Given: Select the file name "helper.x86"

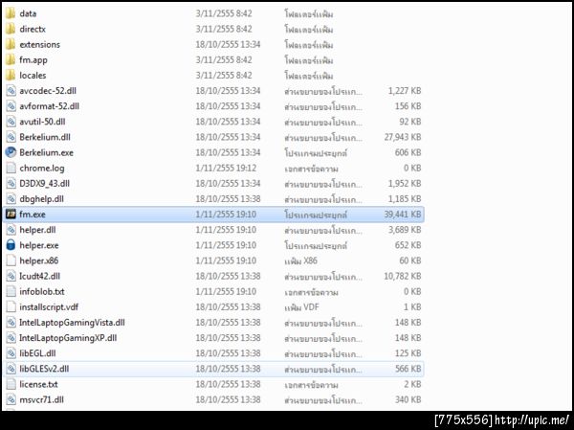Looking at the screenshot, I should point(39,260).
